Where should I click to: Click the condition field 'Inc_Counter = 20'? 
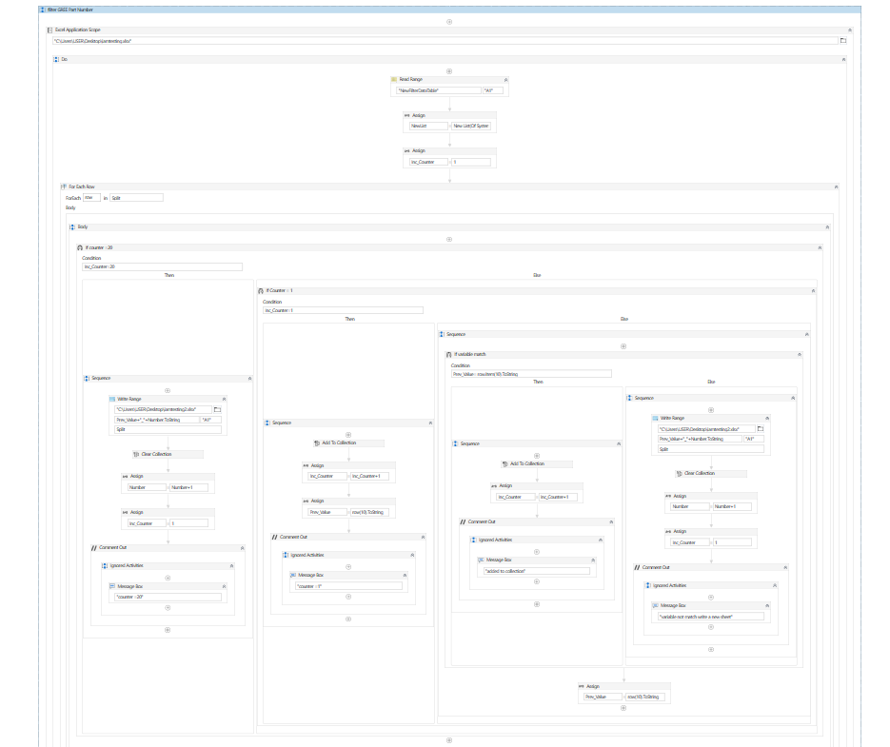[163, 266]
